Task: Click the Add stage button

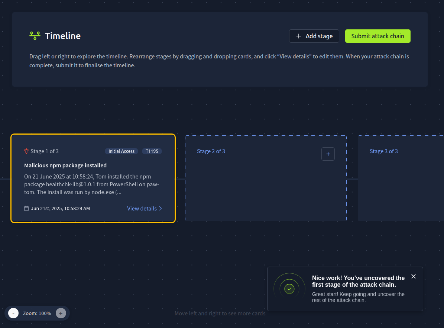Action: tap(314, 36)
